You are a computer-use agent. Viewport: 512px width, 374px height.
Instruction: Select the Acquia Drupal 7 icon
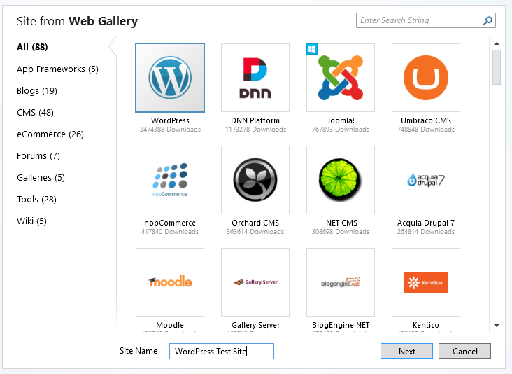pyautogui.click(x=426, y=180)
